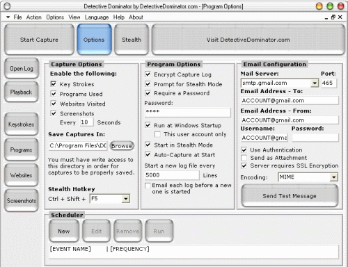Select the blue Options toolbar button
Screen dimensions: 348x267
(x=94, y=40)
